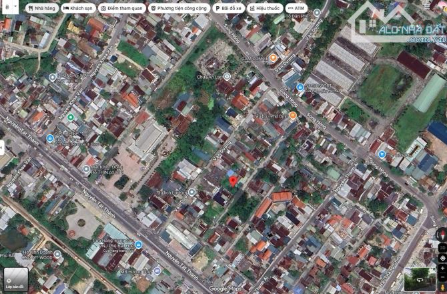Open the Street View preview thumbnail

click(x=419, y=279)
